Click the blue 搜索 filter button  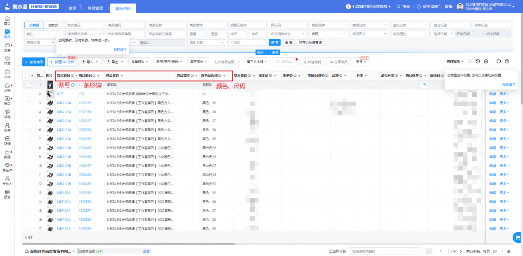pyautogui.click(x=275, y=43)
